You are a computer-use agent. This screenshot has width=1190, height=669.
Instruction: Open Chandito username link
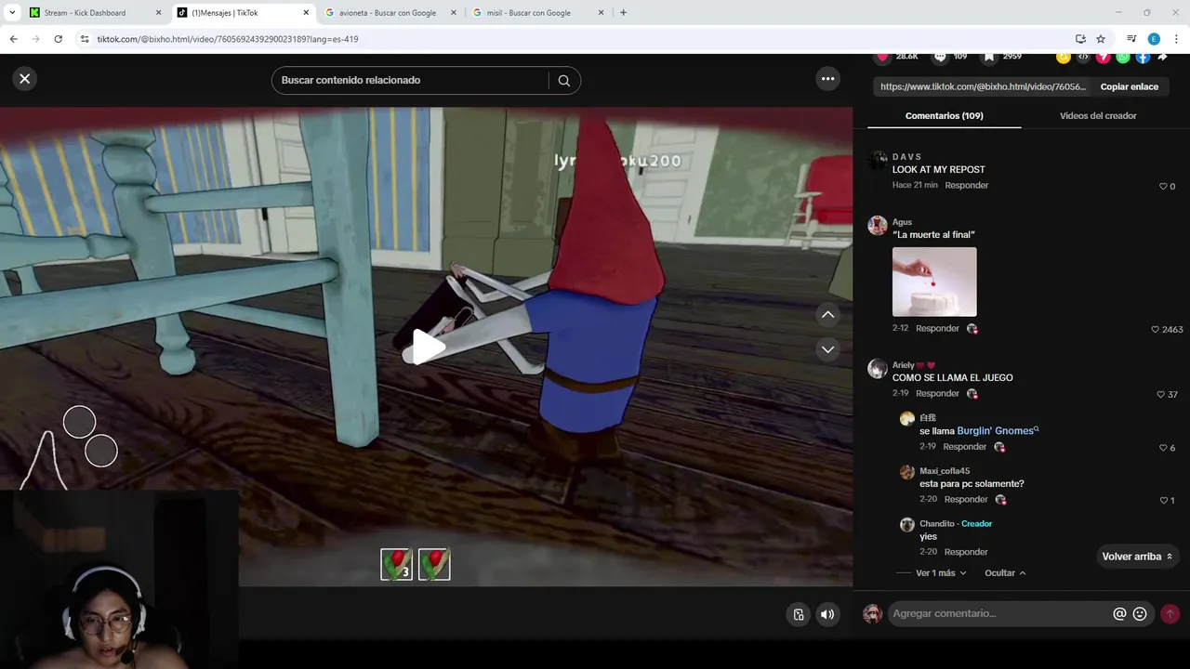(x=937, y=523)
